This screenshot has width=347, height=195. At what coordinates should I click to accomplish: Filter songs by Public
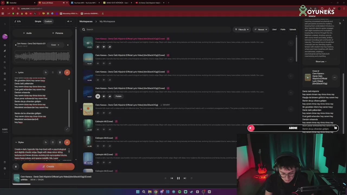tap(283, 30)
